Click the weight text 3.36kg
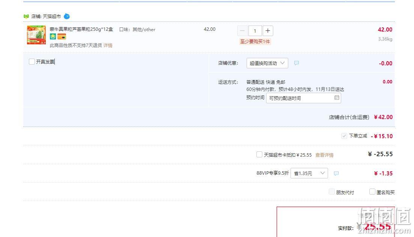 click(x=385, y=39)
